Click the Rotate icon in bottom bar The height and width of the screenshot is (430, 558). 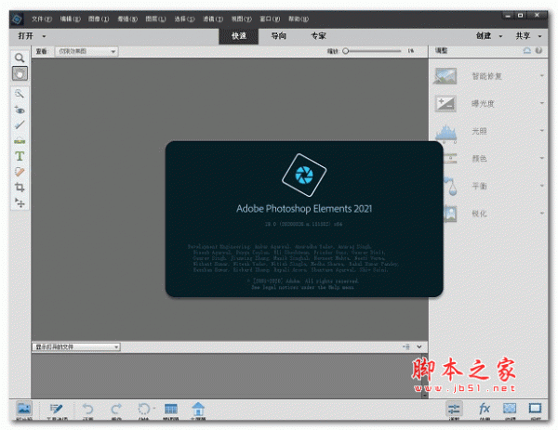pyautogui.click(x=143, y=410)
